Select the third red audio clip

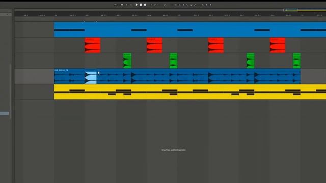click(x=216, y=45)
